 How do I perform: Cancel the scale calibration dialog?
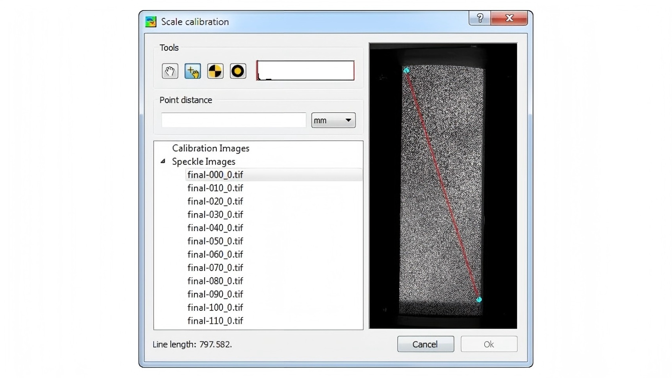pos(425,344)
